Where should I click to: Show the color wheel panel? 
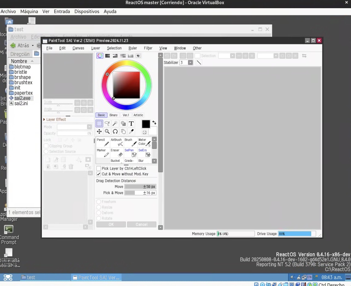click(x=100, y=56)
